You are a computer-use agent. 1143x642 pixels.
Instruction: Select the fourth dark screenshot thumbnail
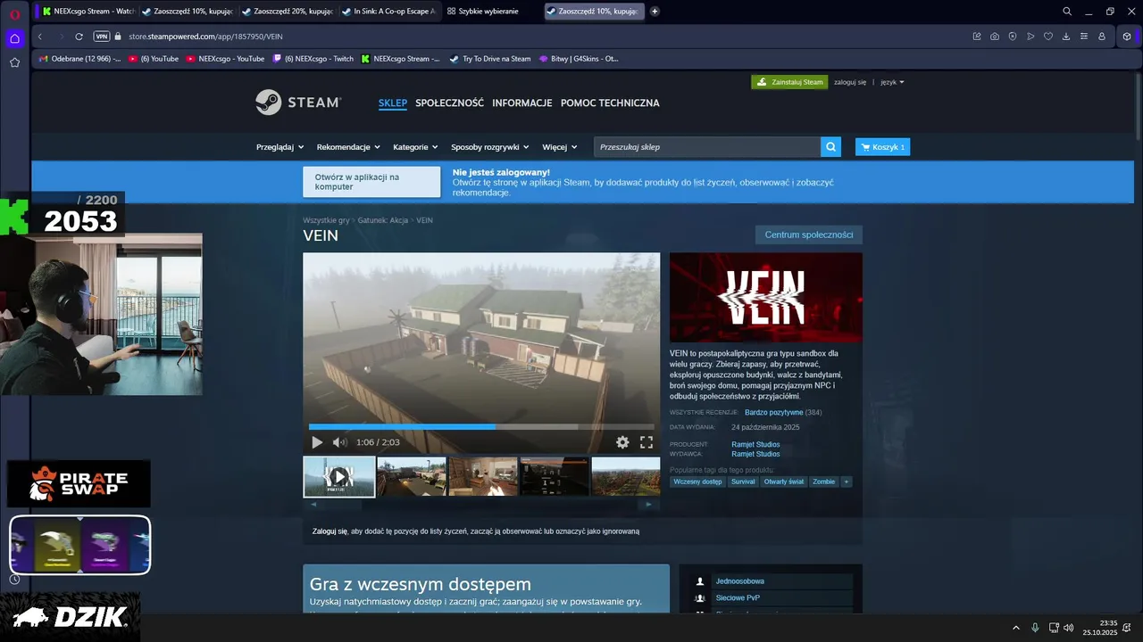pyautogui.click(x=555, y=476)
